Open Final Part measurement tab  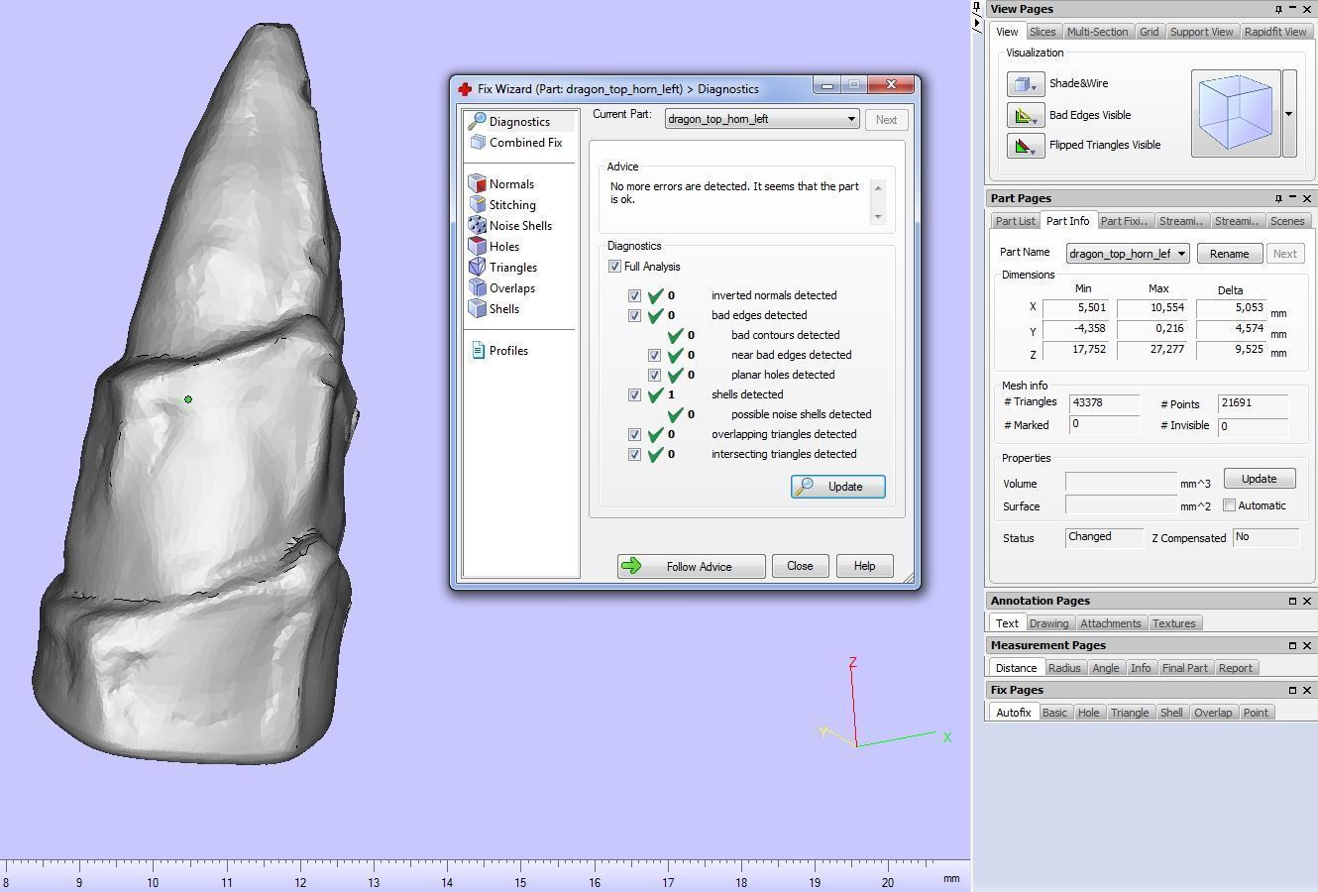tap(1184, 668)
